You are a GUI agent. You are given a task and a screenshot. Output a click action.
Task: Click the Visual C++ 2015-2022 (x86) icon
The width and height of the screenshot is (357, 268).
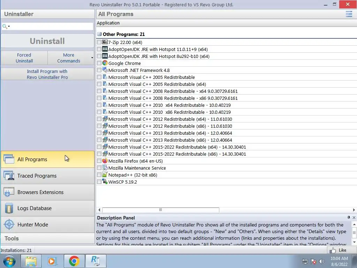pyautogui.click(x=105, y=154)
